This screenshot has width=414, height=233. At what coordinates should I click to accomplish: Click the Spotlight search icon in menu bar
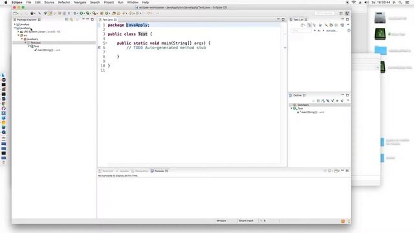click(x=400, y=3)
